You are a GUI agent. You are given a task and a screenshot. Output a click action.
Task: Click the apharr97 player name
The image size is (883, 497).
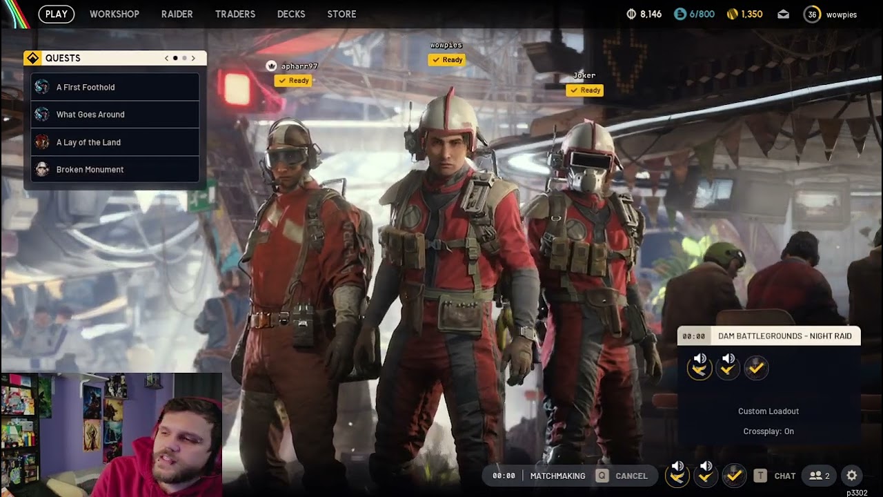tap(299, 66)
